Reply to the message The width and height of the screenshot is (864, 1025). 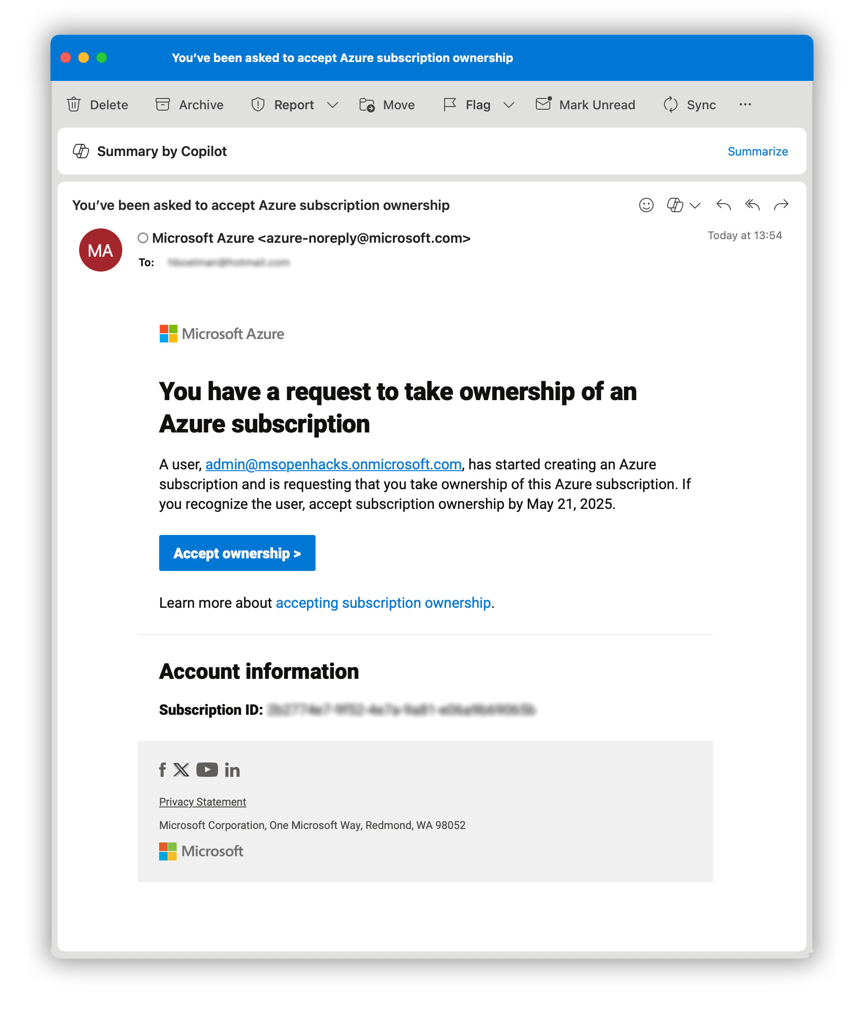723,205
